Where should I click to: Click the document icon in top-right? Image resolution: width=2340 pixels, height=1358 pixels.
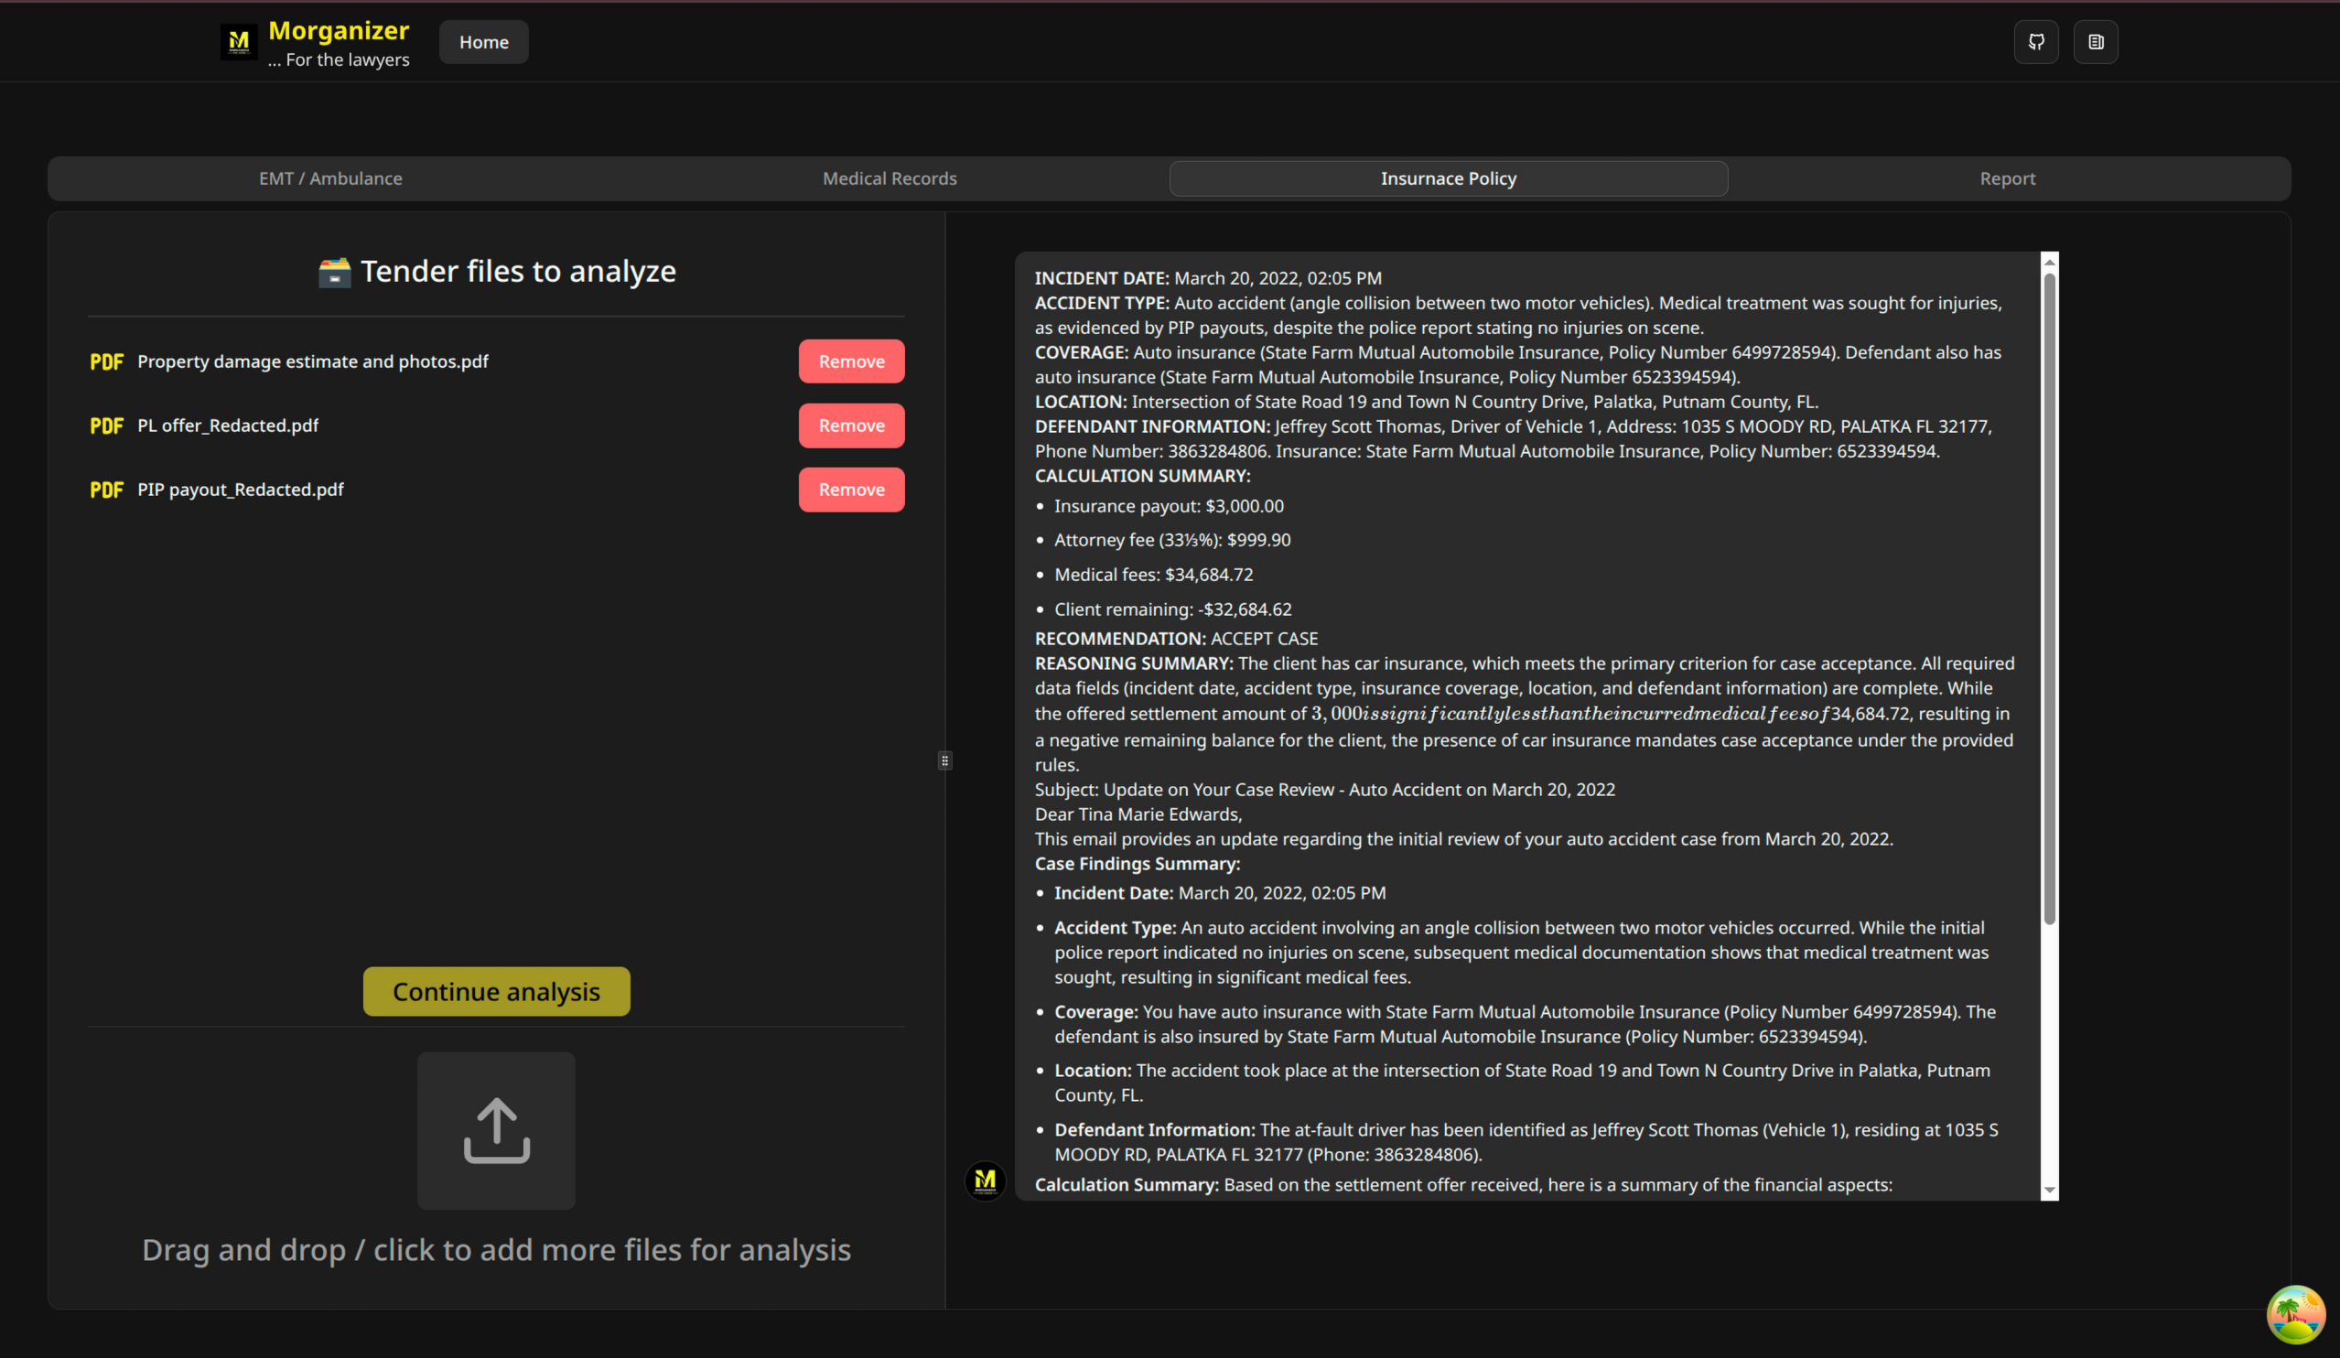[2095, 42]
